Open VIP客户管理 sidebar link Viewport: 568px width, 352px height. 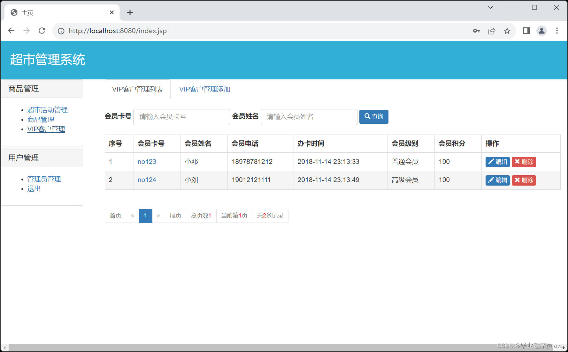46,129
